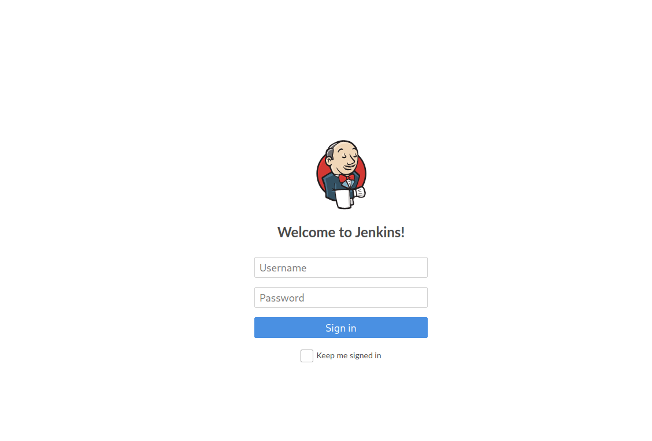Click the butler's white-gloved hand

(x=360, y=192)
